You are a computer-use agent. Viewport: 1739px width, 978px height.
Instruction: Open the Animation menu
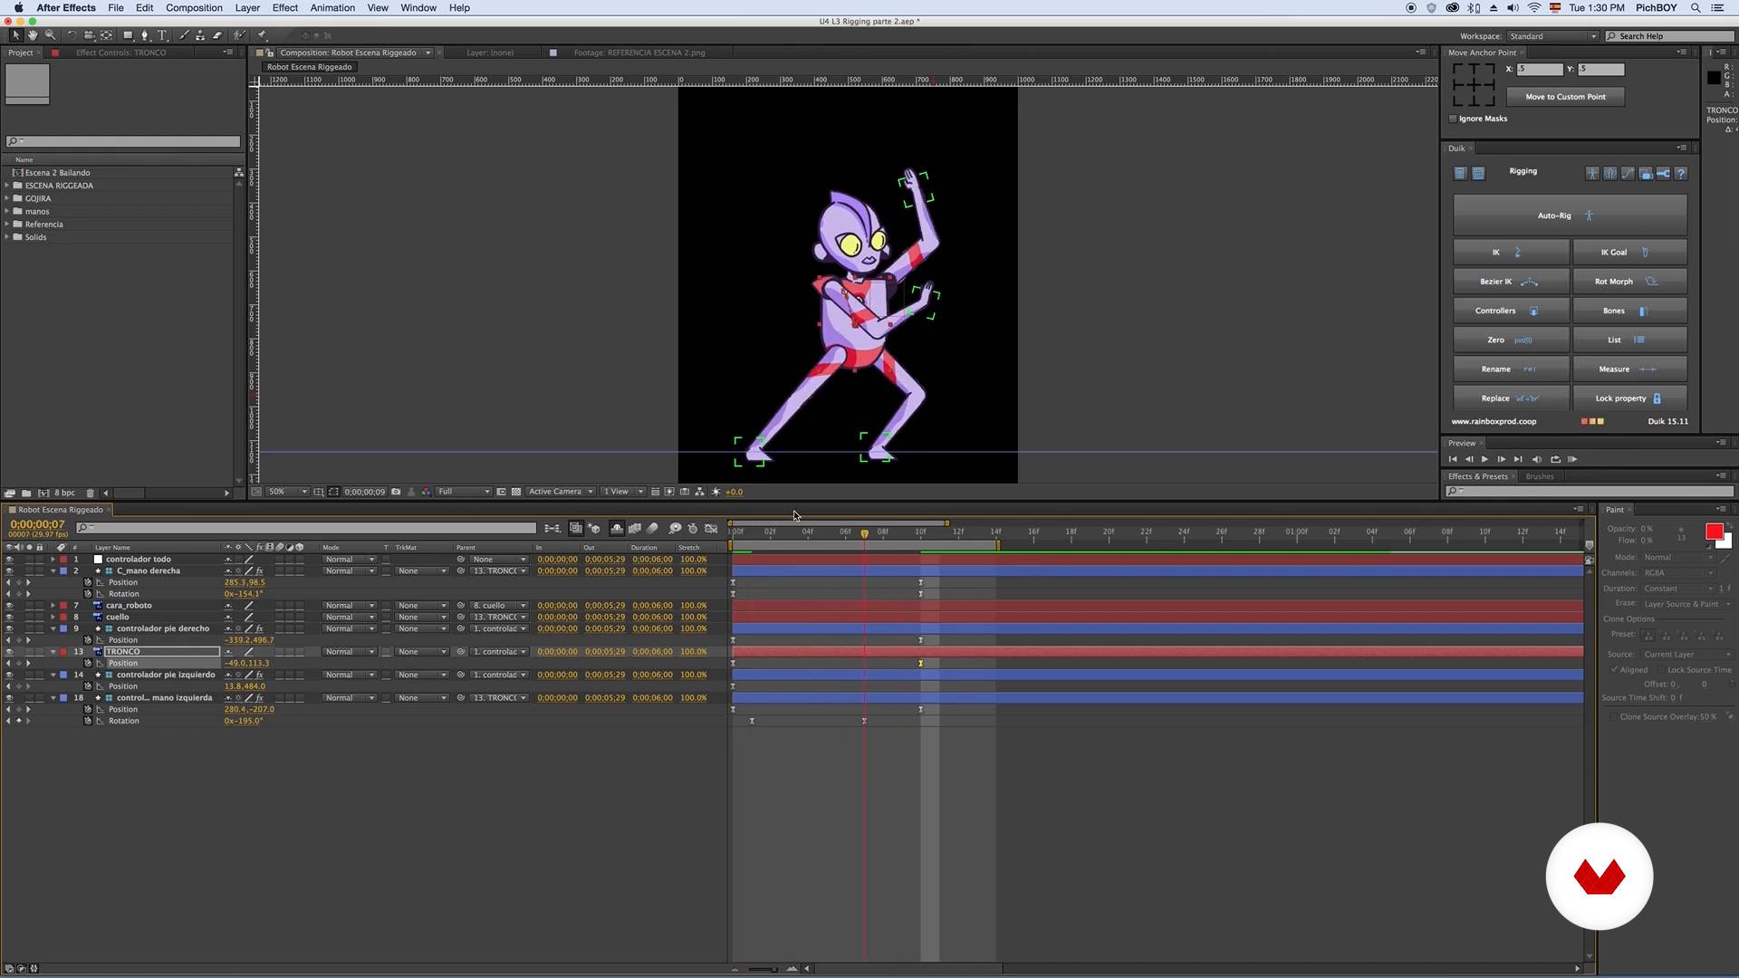point(332,8)
